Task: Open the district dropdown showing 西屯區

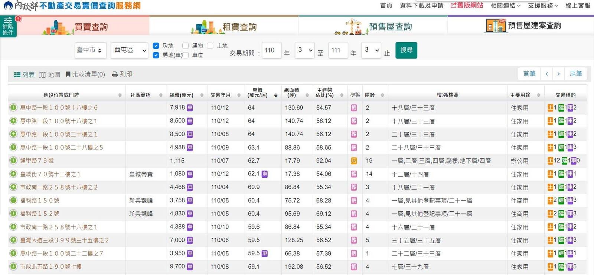Action: pos(130,50)
